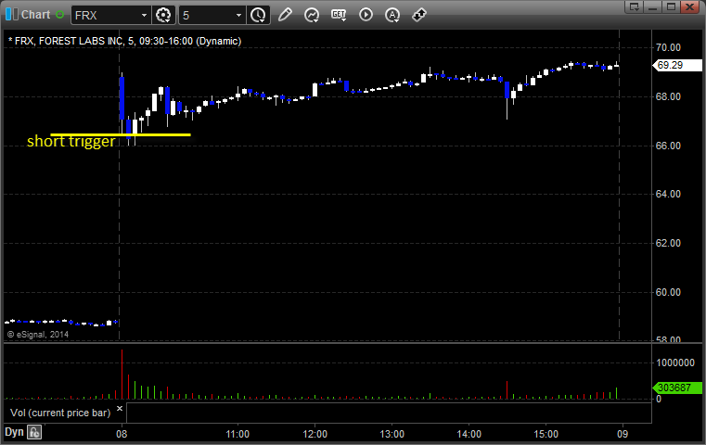Click the 62.00 price axis label

click(668, 243)
